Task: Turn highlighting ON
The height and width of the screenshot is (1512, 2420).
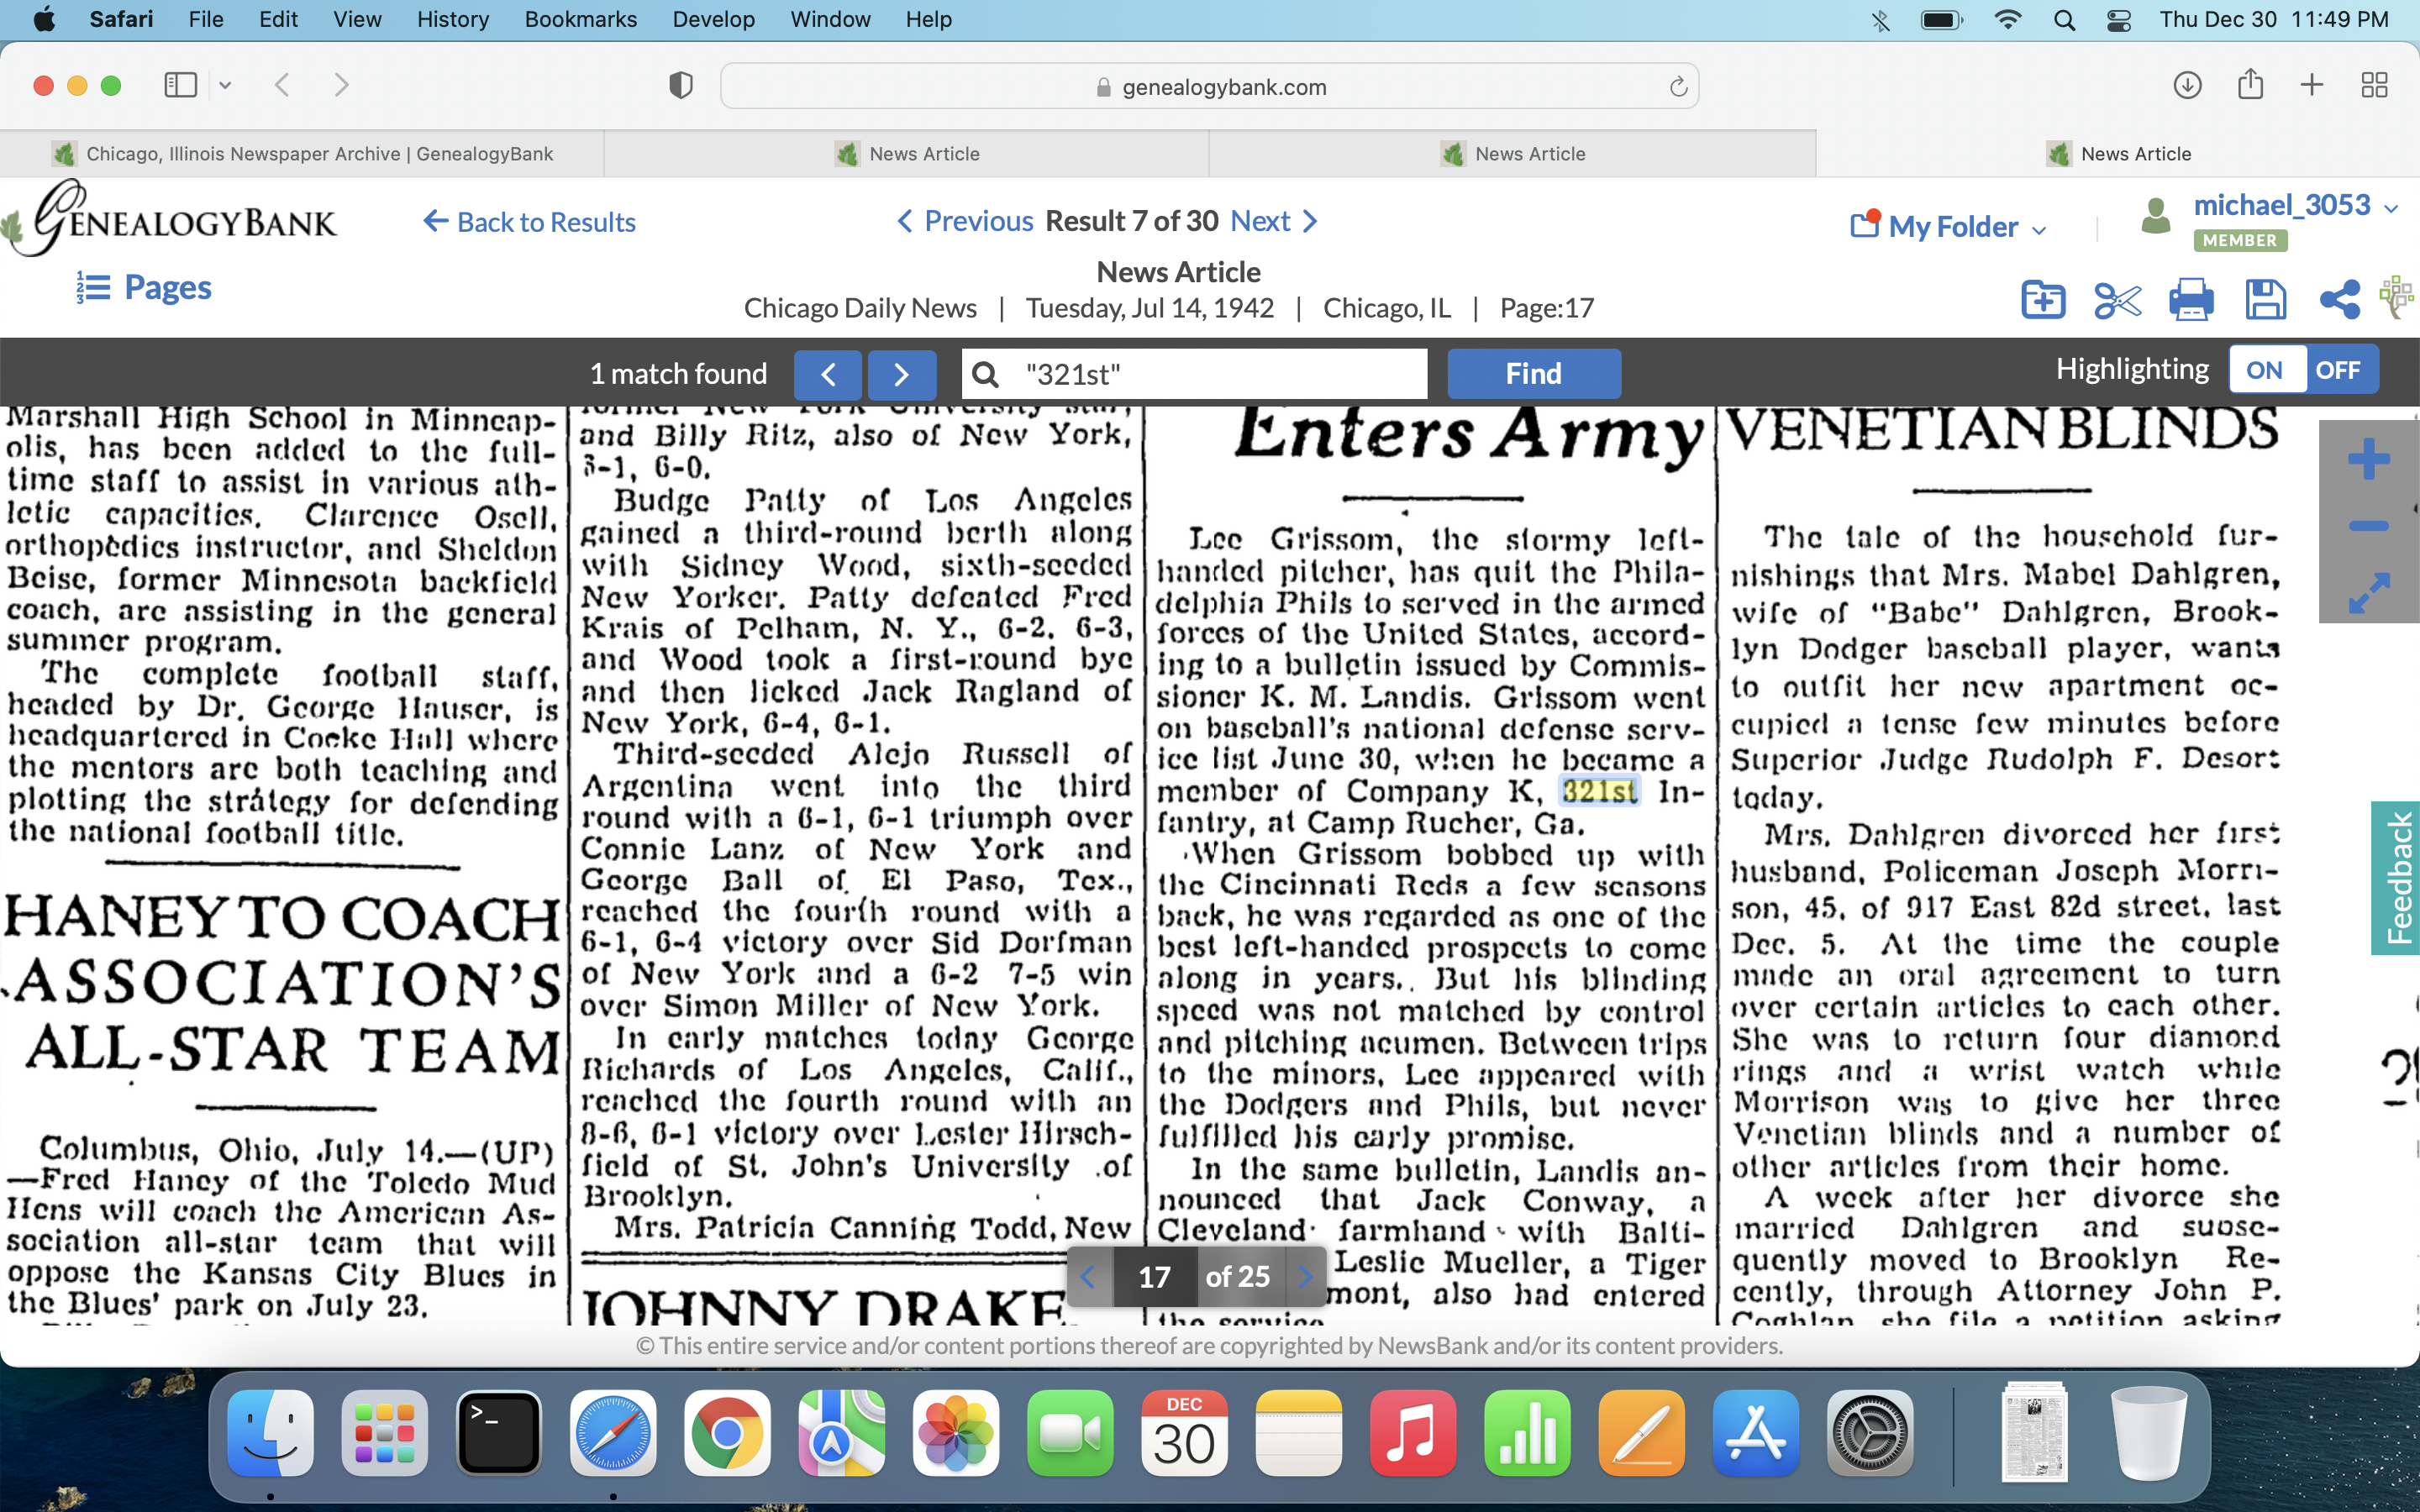Action: 2264,371
